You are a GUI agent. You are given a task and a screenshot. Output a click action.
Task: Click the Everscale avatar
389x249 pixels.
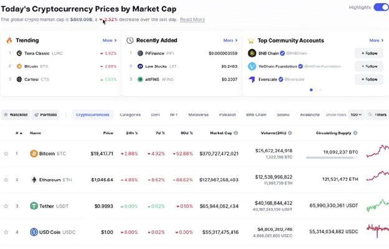coord(252,79)
